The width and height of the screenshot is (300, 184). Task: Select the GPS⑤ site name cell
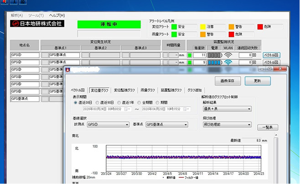pos(25,85)
